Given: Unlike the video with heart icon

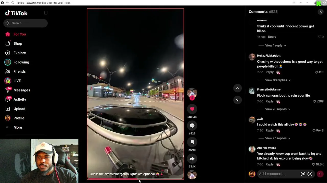Looking at the screenshot, I should (192, 109).
